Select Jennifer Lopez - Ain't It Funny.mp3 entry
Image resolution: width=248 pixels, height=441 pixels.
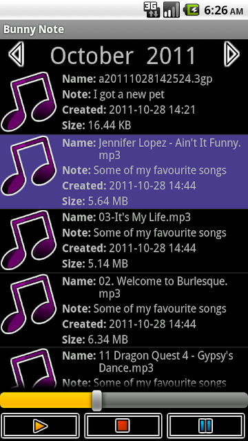pyautogui.click(x=124, y=172)
